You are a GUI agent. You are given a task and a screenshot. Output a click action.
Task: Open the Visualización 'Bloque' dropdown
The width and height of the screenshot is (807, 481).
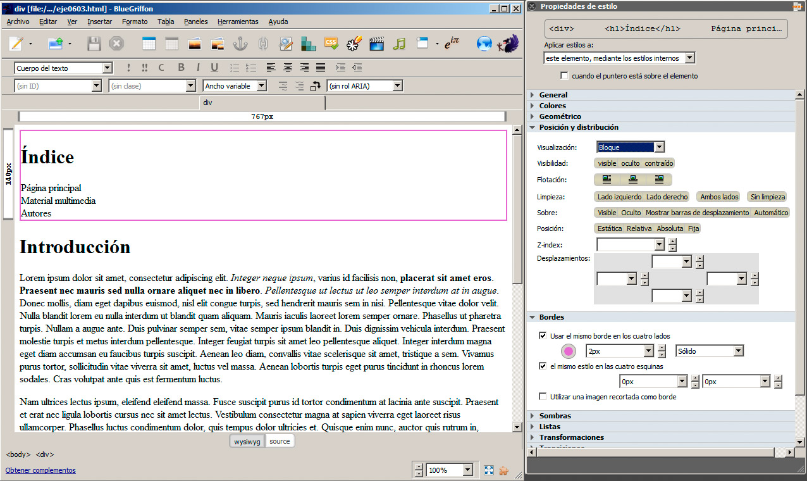631,147
